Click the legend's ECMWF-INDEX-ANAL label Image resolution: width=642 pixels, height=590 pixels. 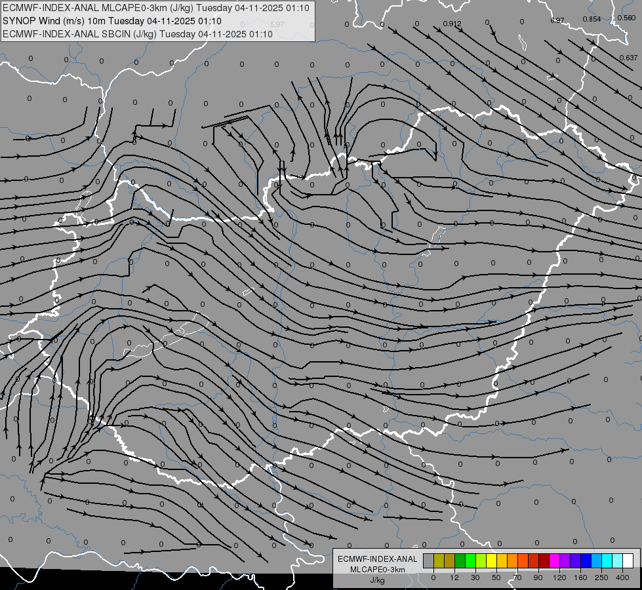coord(377,559)
